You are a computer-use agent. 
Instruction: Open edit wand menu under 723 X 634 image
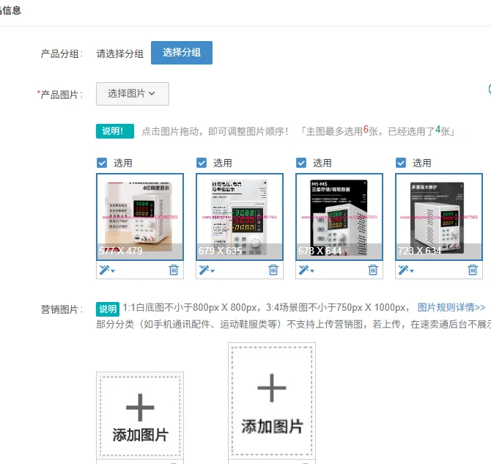[406, 270]
